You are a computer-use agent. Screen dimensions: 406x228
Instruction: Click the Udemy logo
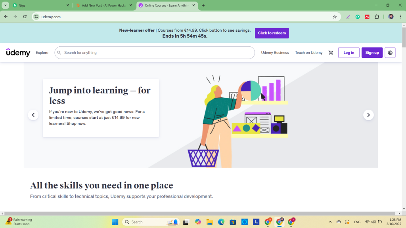[18, 53]
